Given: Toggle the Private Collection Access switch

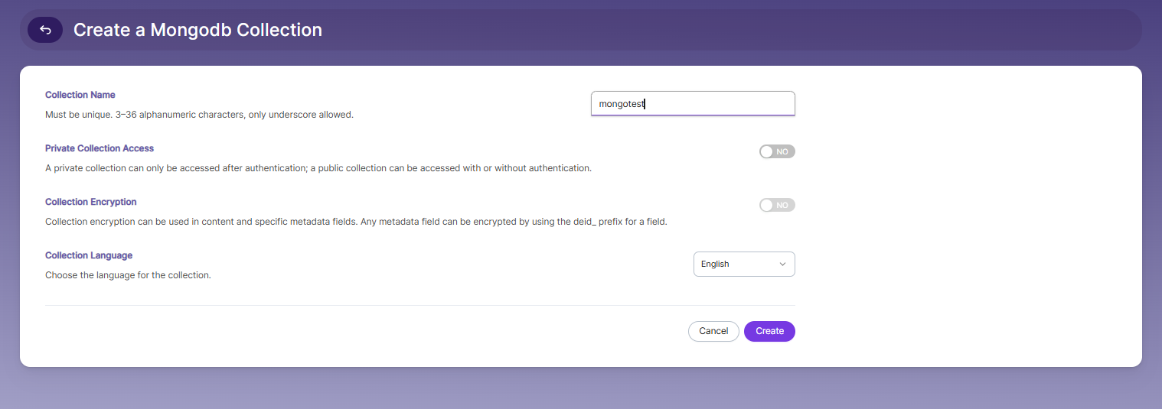Looking at the screenshot, I should pos(777,151).
